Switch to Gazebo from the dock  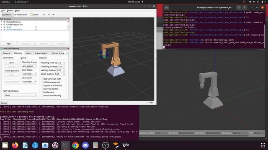tap(116, 145)
